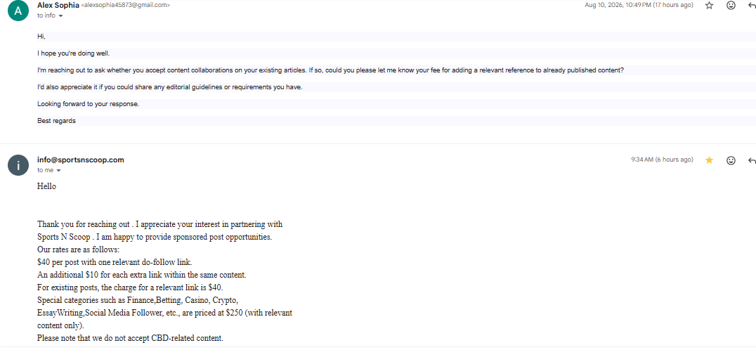The height and width of the screenshot is (350, 756).
Task: Click the info@sportsnscoop.com sender name
Action: 81,160
